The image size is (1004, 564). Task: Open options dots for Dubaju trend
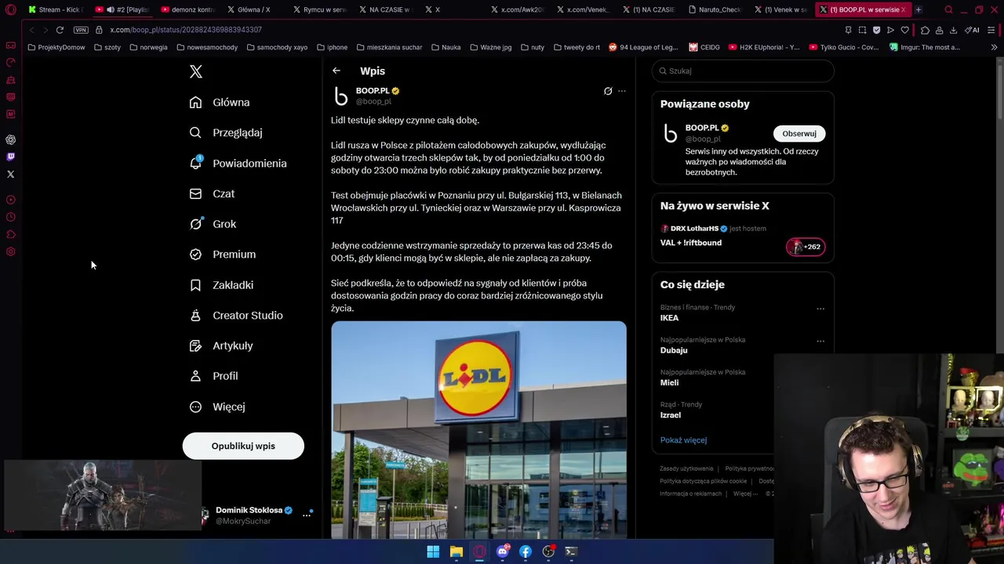(820, 341)
